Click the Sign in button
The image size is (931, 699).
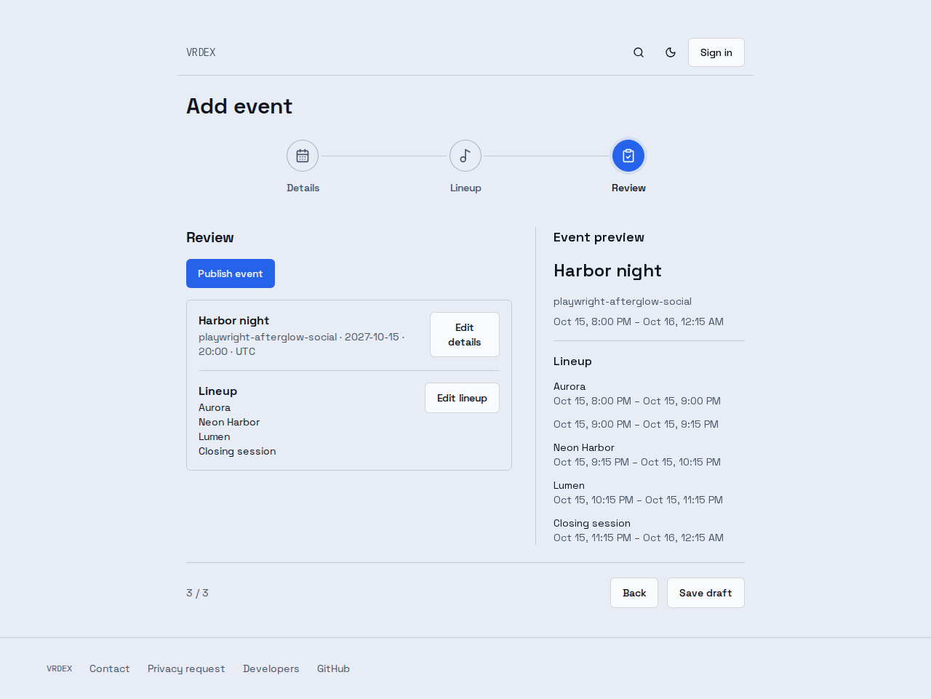click(x=716, y=52)
